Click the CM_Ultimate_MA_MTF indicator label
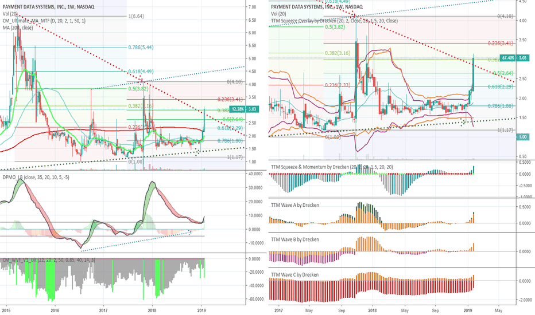The image size is (535, 315). [x=44, y=21]
